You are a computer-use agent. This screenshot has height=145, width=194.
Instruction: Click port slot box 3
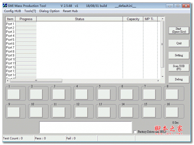point(59,95)
